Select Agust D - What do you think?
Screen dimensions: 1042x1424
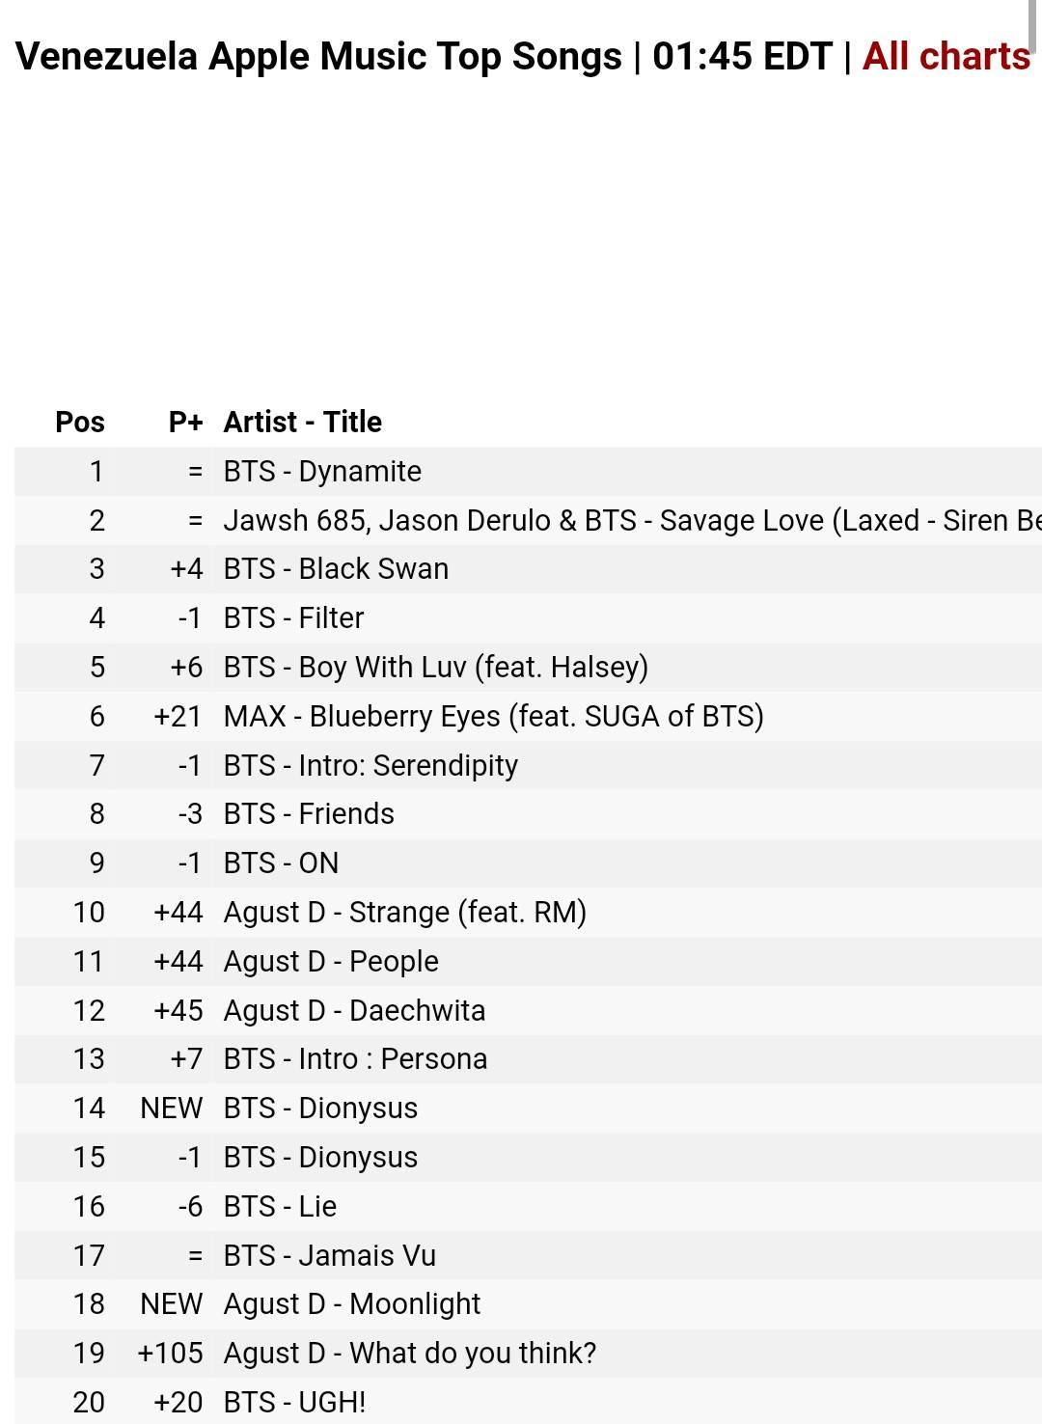point(528,1354)
